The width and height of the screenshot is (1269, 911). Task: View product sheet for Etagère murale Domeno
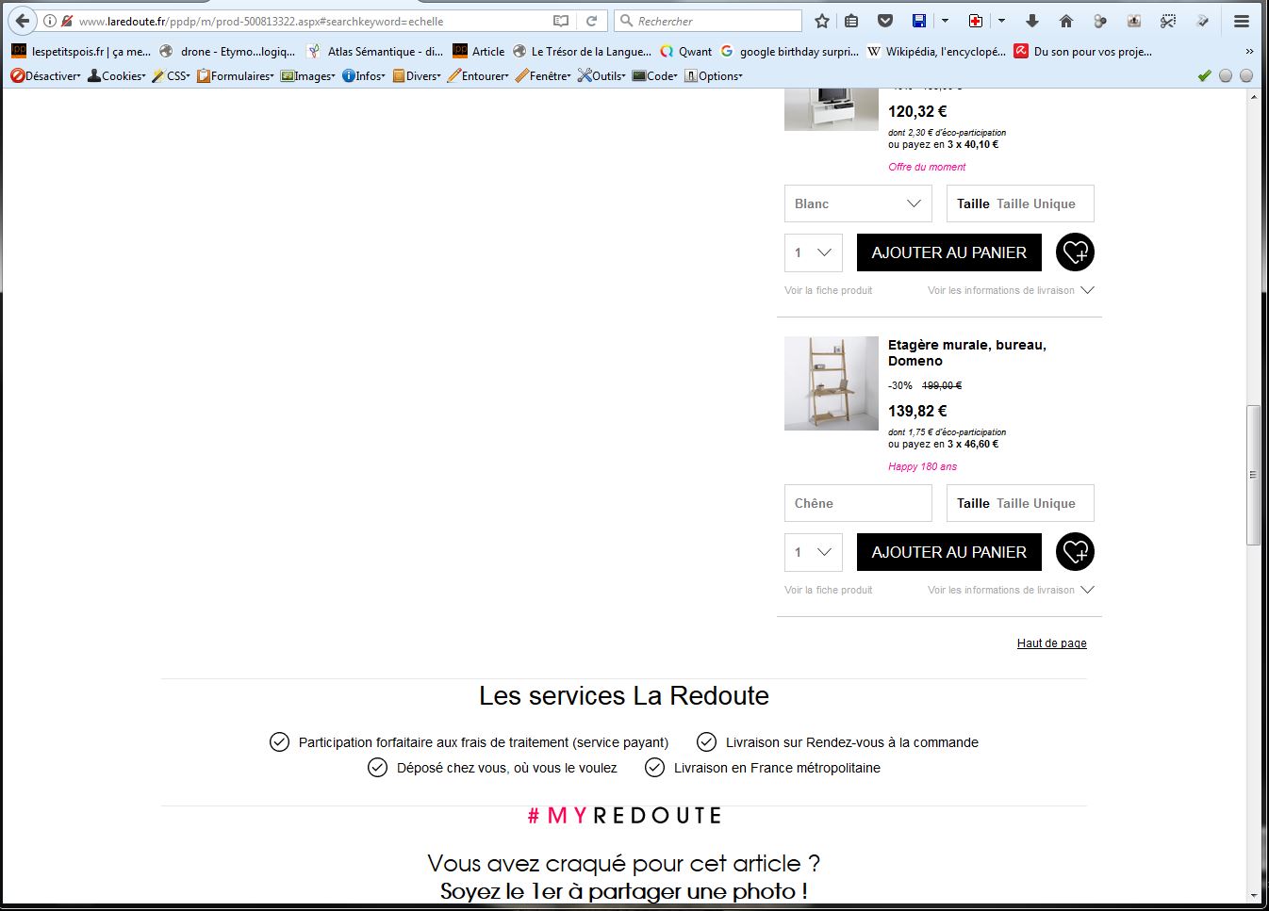coord(828,590)
